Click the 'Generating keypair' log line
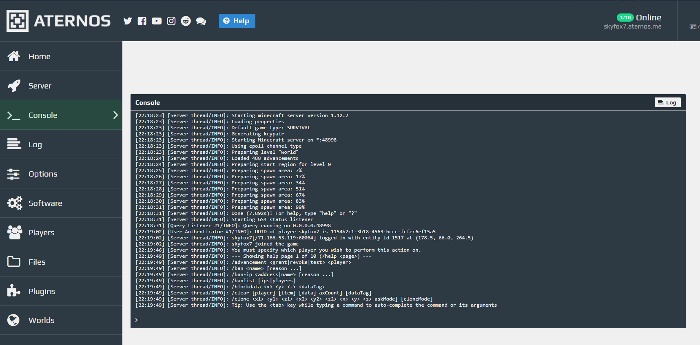 click(x=210, y=134)
